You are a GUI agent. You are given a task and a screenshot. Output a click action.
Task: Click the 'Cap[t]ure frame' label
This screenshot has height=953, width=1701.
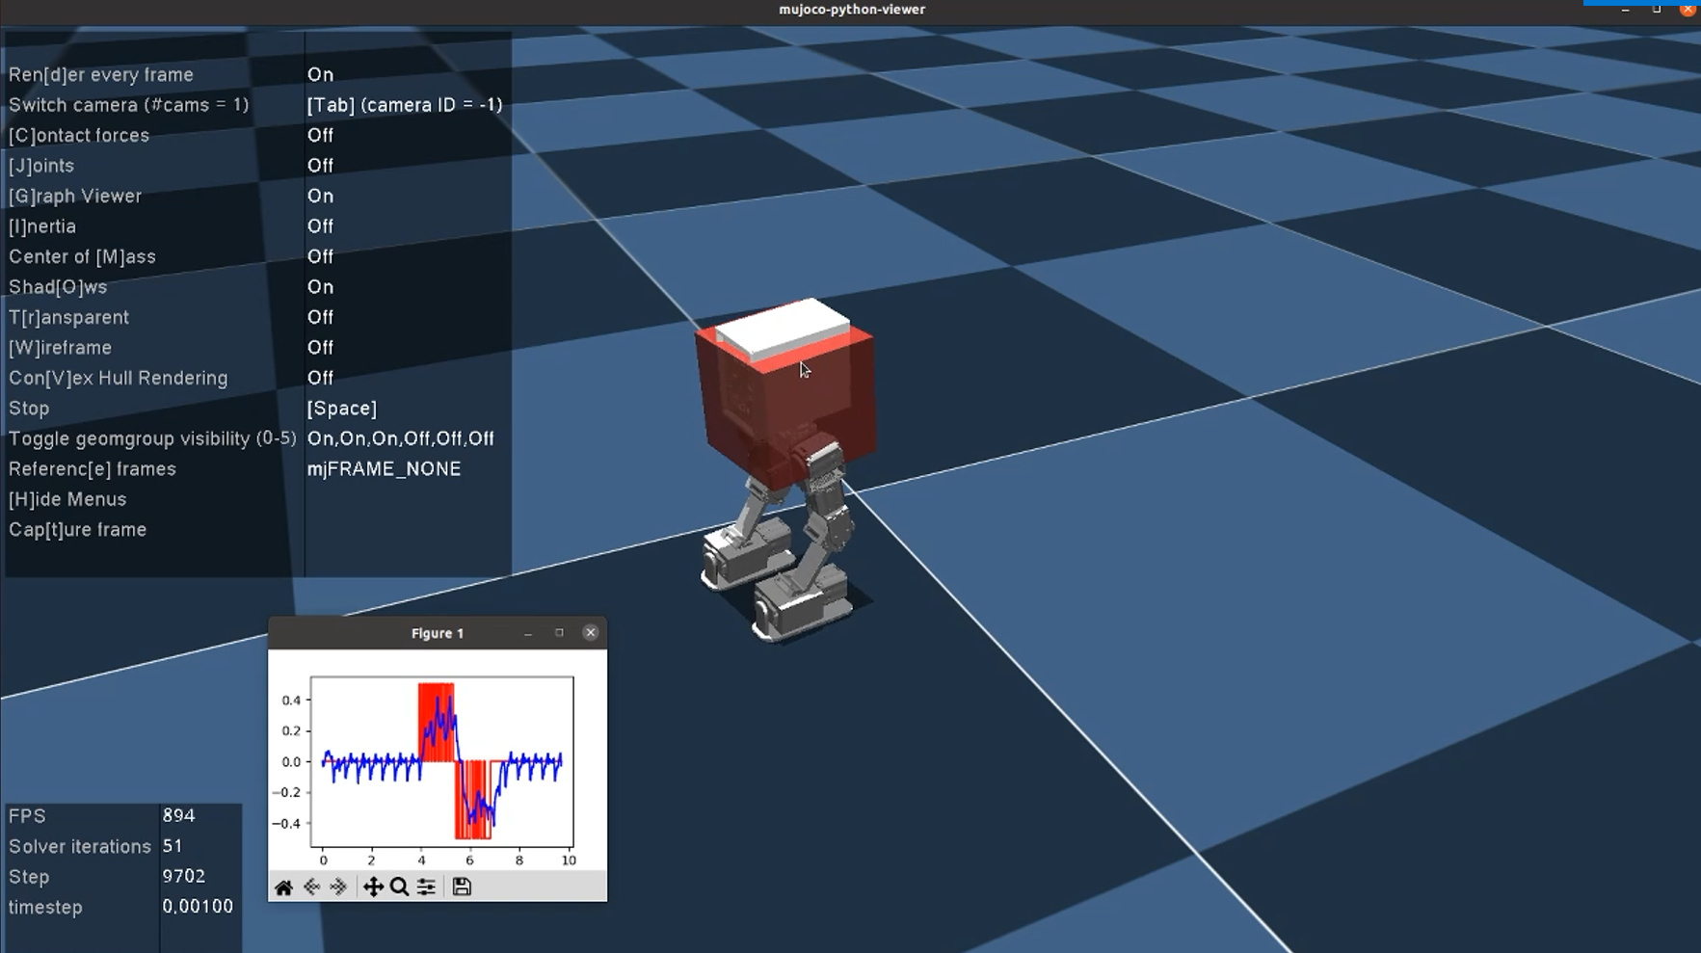[x=78, y=530]
